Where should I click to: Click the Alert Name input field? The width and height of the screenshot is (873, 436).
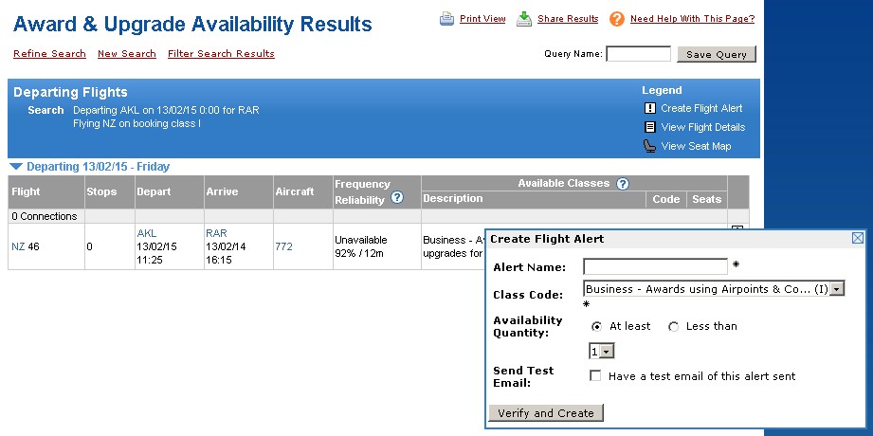pos(655,266)
